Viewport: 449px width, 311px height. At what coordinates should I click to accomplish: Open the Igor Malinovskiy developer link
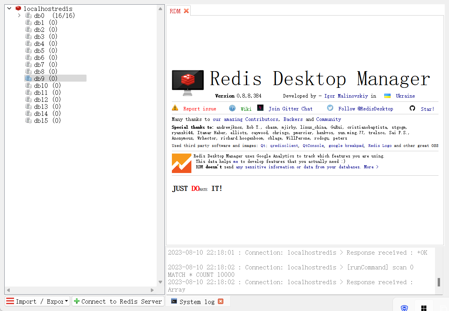[346, 96]
